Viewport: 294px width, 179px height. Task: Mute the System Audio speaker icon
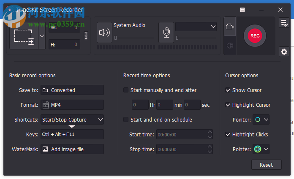click(104, 33)
